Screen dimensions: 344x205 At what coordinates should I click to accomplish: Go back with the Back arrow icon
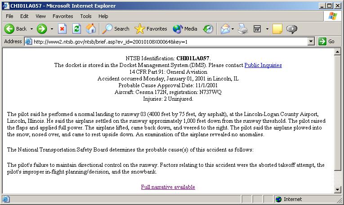point(9,29)
